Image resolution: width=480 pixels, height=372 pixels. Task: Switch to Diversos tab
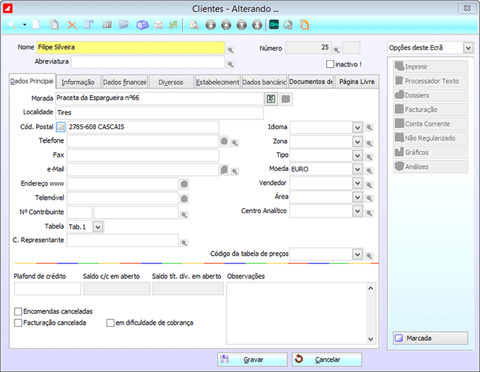coord(171,82)
